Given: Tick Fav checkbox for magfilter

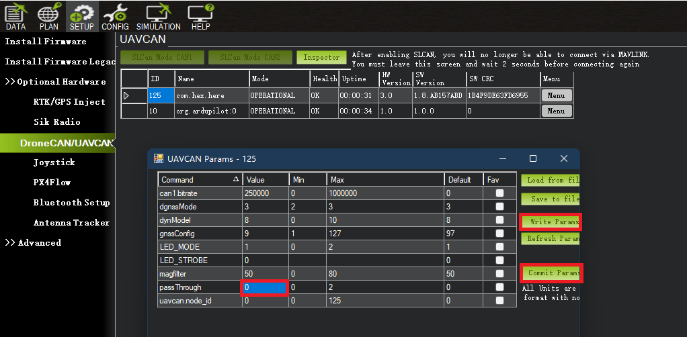Looking at the screenshot, I should (499, 274).
